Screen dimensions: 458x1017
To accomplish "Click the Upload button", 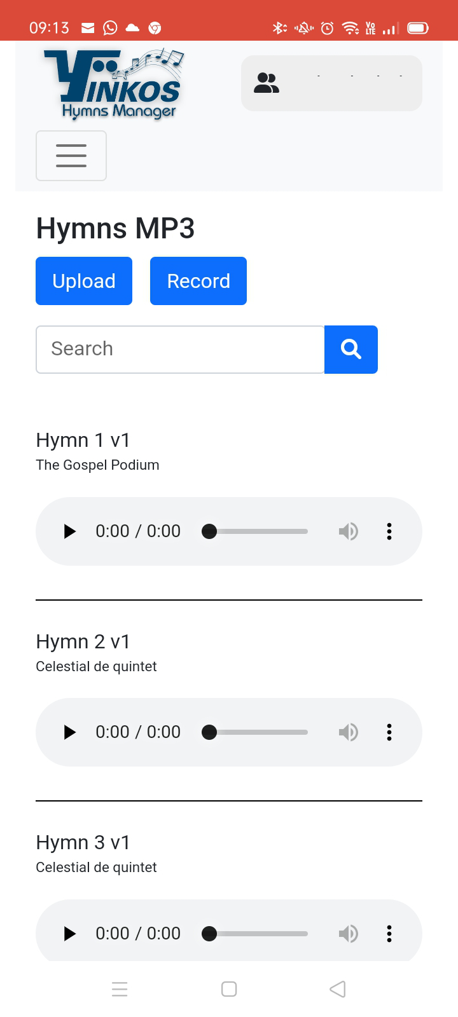I will tap(84, 281).
